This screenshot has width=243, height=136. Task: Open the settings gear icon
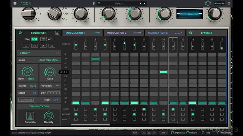coord(229,3)
